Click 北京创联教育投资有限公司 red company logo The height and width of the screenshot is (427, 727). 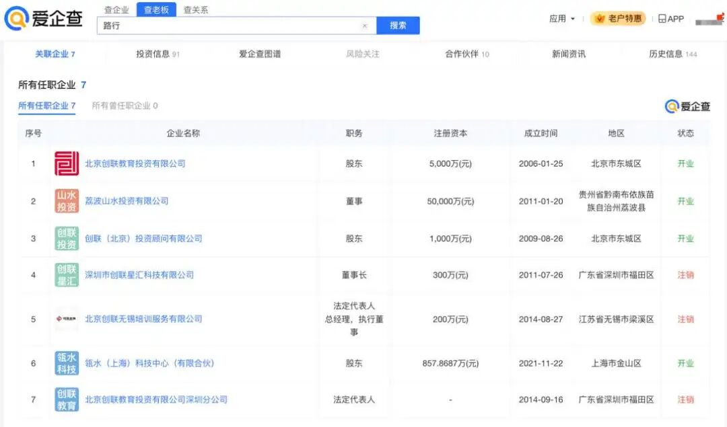click(x=67, y=163)
